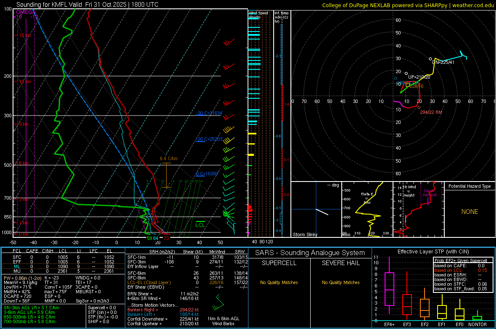Click the weather.cod.edu NEXLAB credit text

pyautogui.click(x=408, y=5)
